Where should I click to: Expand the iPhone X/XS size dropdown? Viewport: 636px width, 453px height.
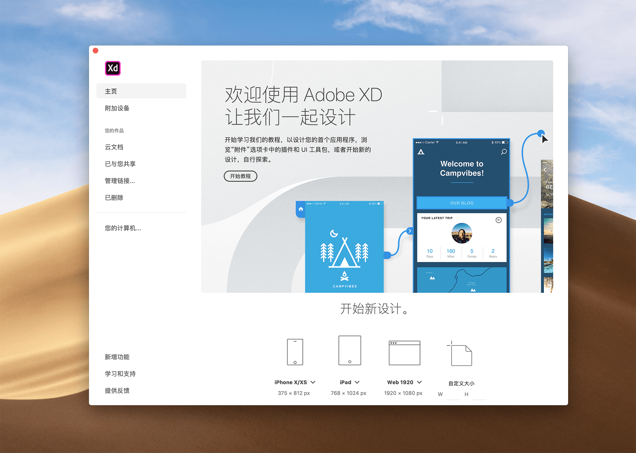[x=313, y=382]
